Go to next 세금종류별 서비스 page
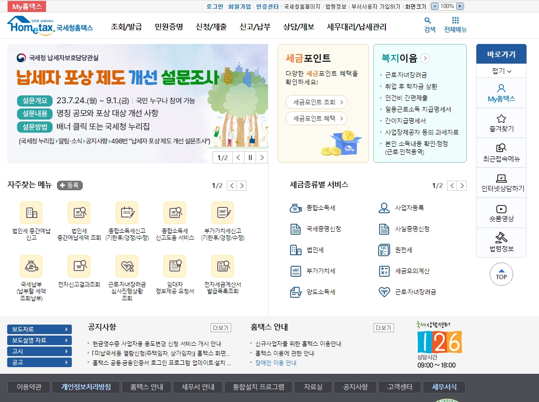Image resolution: width=539 pixels, height=402 pixels. click(x=462, y=186)
